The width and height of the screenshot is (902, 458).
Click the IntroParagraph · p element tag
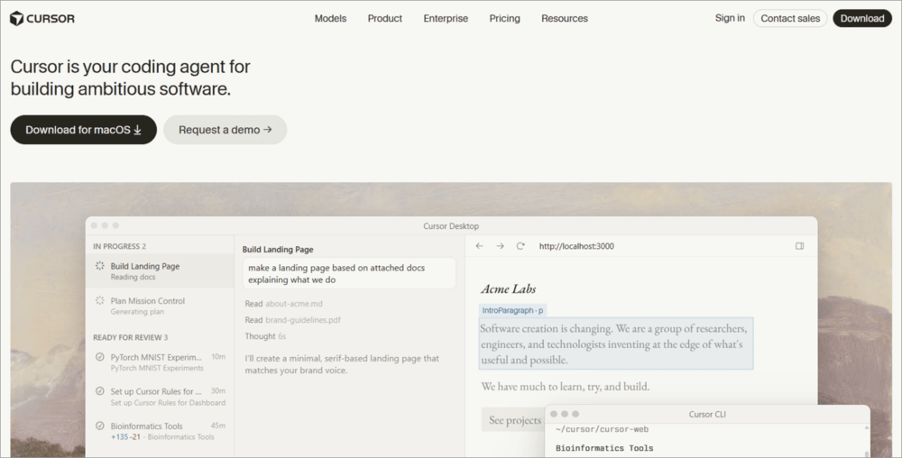tap(512, 310)
